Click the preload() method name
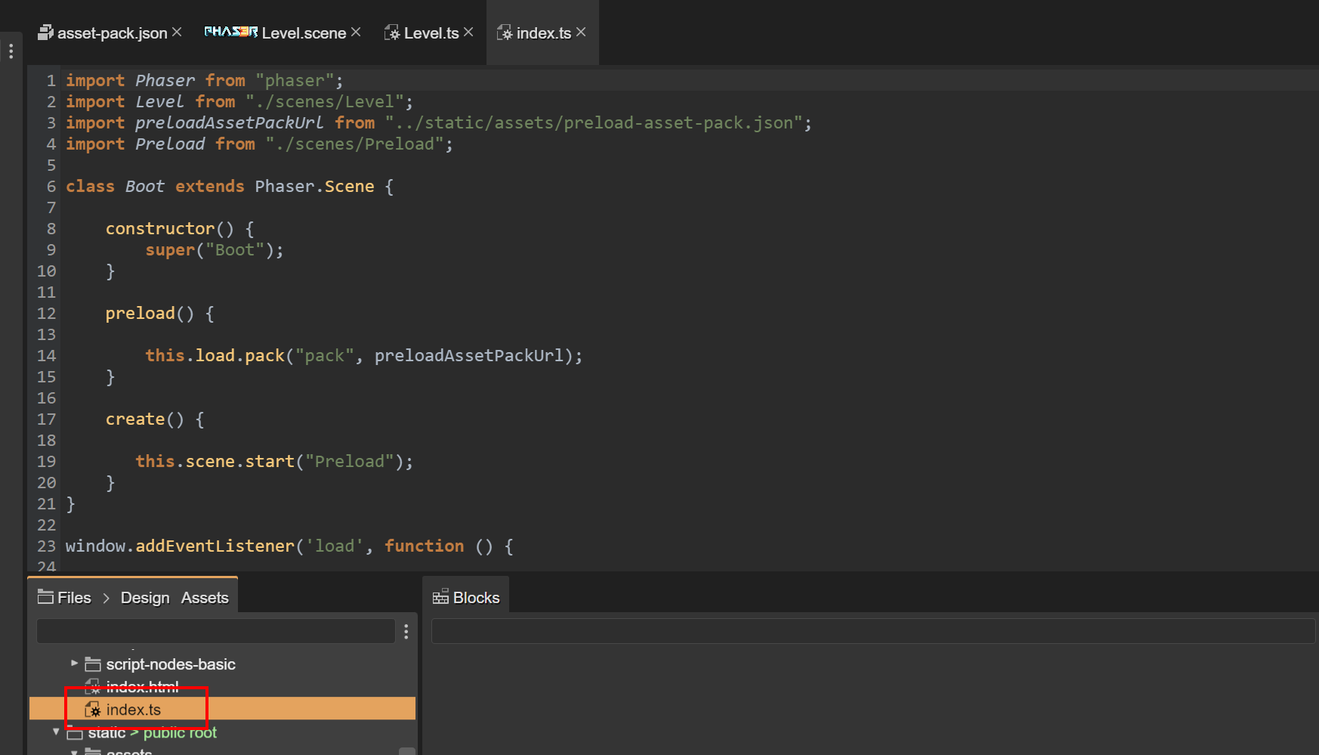Image resolution: width=1319 pixels, height=755 pixels. point(141,313)
